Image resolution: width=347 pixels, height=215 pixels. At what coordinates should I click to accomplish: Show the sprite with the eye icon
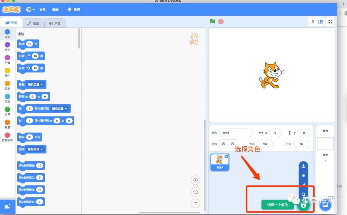[224, 144]
